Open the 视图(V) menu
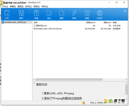Screen dimensions: 129x106 [x=36, y=6]
